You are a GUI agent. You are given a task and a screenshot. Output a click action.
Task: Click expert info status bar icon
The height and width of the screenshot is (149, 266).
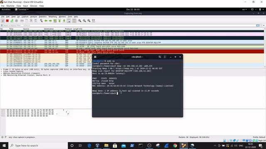(2, 137)
